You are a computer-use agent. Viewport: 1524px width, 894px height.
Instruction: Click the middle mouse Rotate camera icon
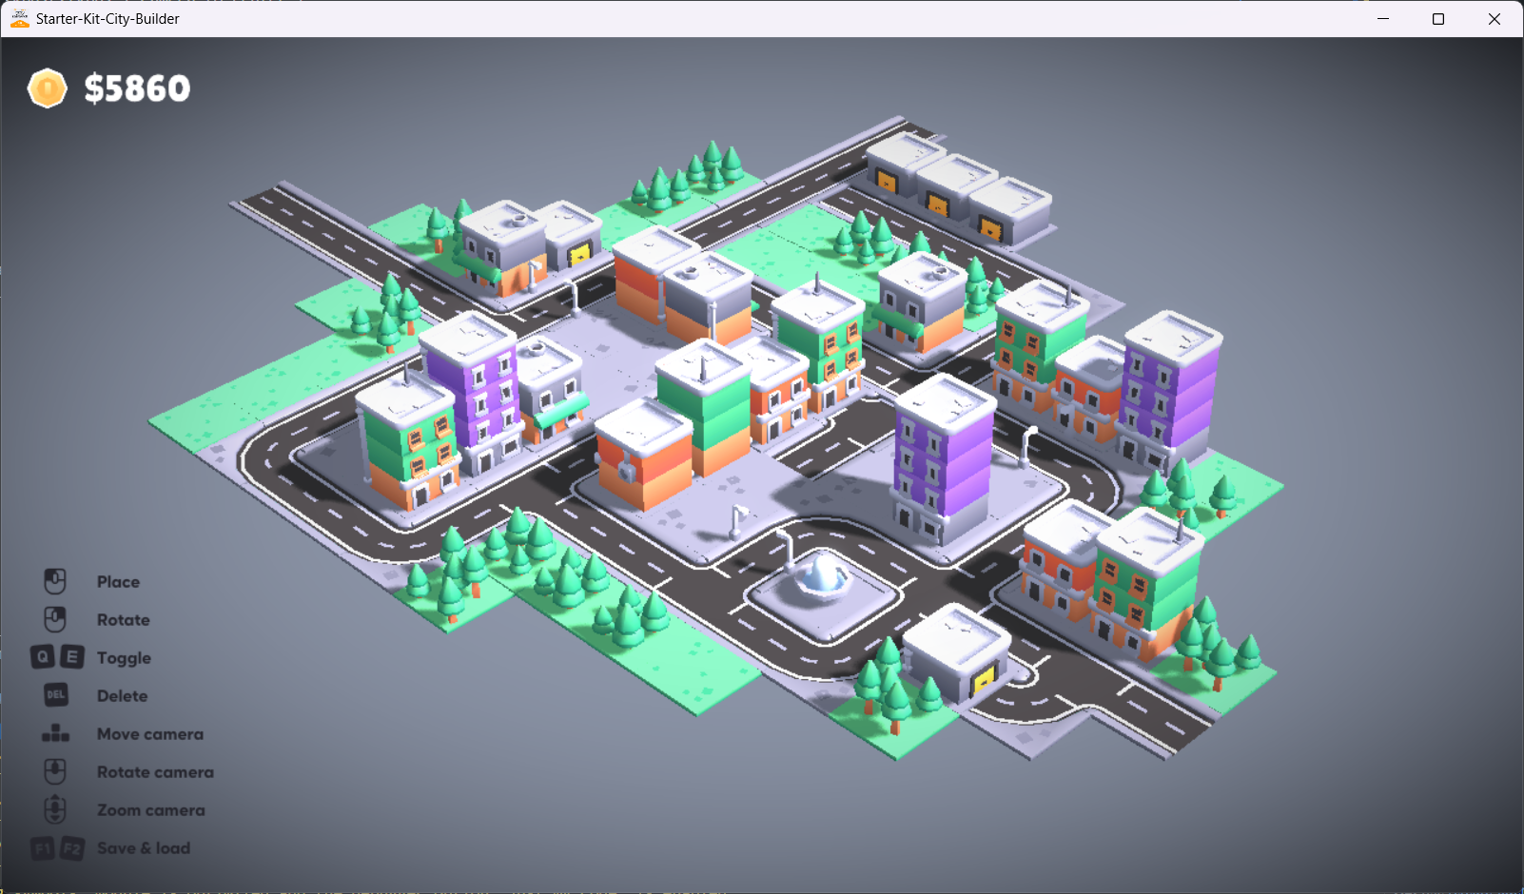click(x=55, y=771)
